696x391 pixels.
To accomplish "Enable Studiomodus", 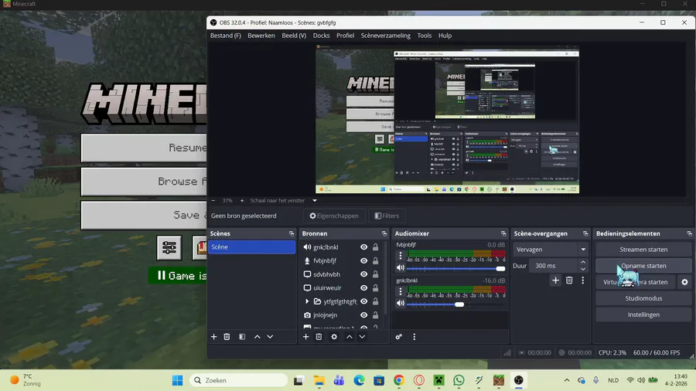I will [x=643, y=298].
